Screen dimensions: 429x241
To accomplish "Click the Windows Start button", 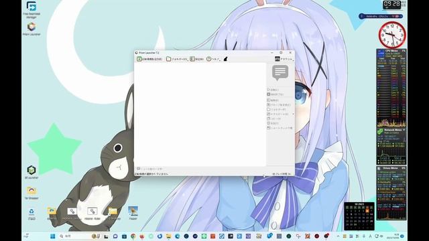I will 53,236.
